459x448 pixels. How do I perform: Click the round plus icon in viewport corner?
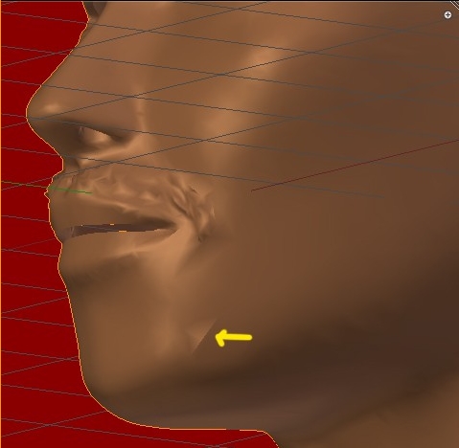[x=448, y=15]
